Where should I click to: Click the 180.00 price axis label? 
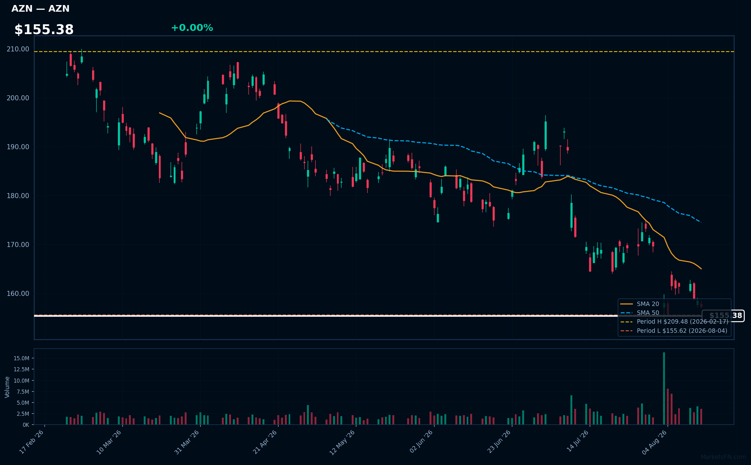[18, 196]
